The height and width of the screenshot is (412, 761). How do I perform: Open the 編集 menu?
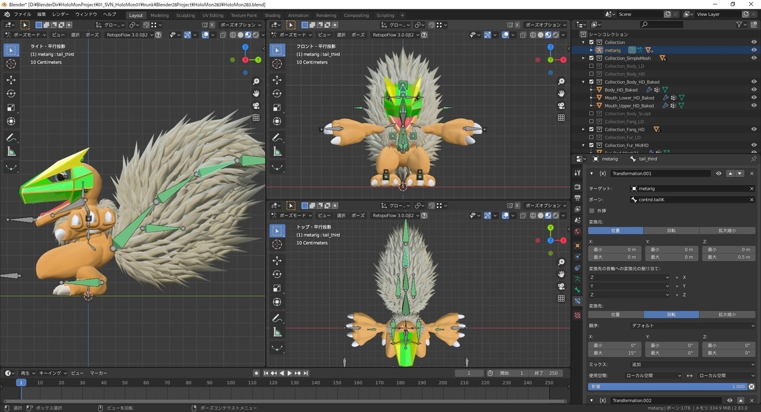pyautogui.click(x=41, y=15)
